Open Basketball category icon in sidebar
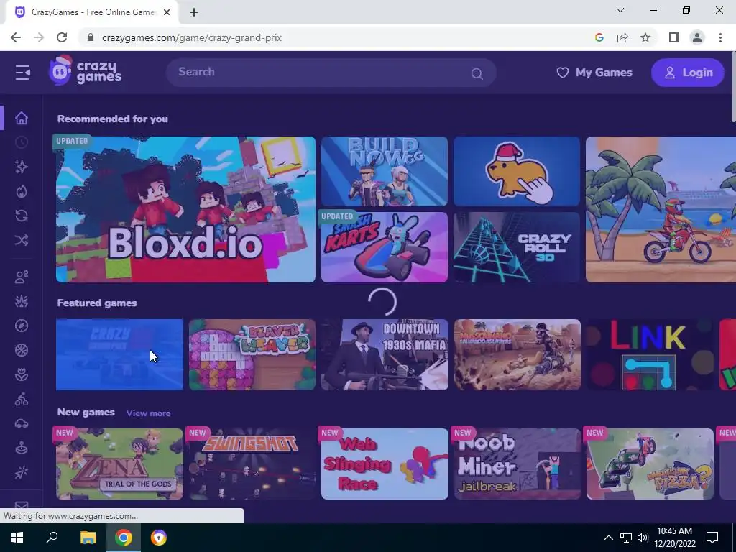Screen dimensions: 736x552 coord(22,350)
